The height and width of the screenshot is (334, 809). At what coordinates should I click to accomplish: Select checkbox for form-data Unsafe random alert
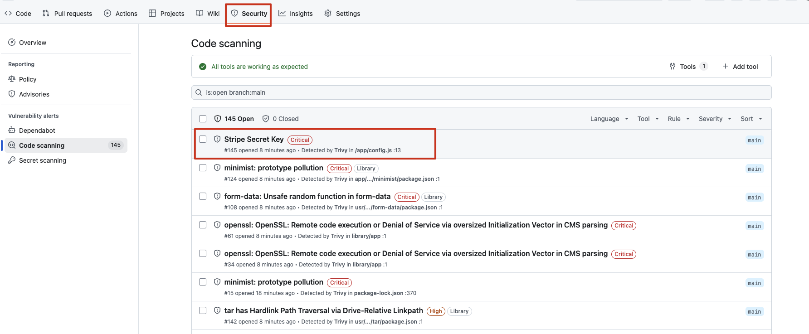point(203,197)
